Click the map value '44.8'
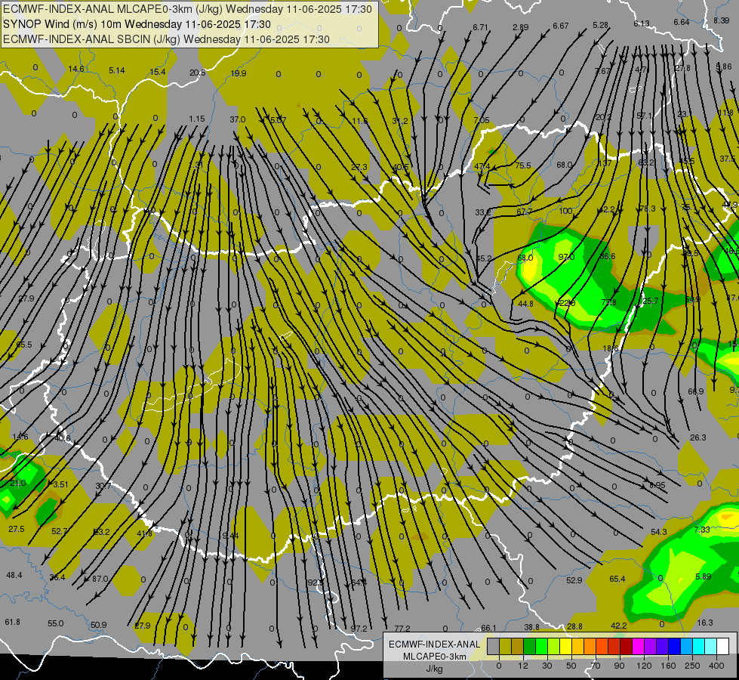 [x=525, y=304]
